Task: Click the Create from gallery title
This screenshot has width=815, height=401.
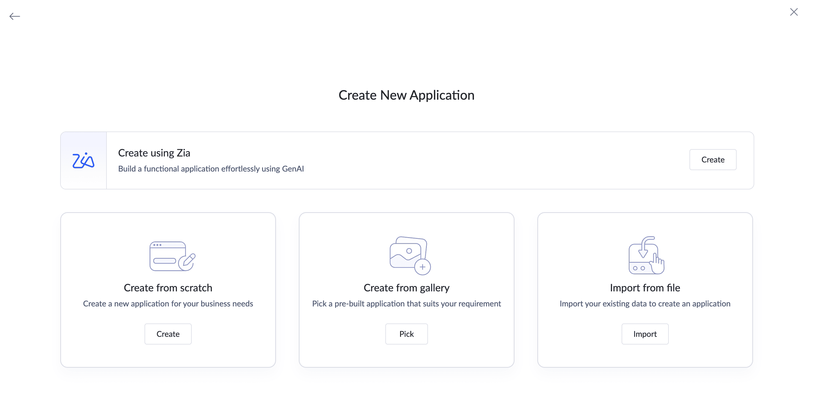Action: click(x=406, y=287)
